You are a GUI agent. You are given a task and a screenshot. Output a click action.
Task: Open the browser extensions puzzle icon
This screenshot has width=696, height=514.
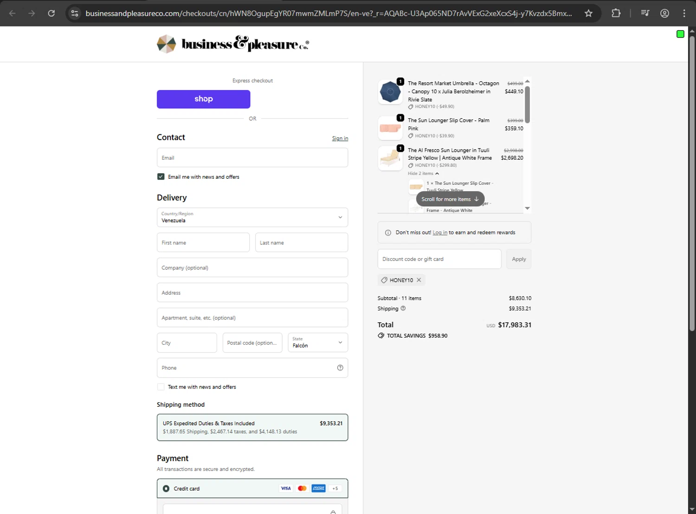click(x=616, y=13)
